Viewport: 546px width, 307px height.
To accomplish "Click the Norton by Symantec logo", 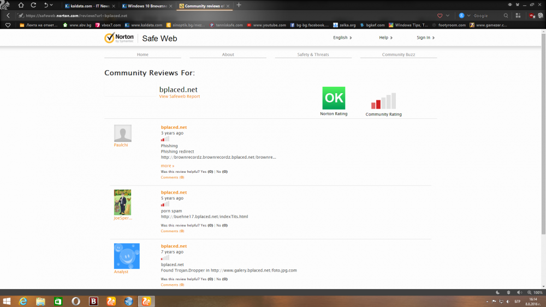I will pyautogui.click(x=119, y=38).
